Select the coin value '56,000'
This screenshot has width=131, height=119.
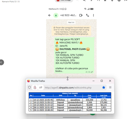pyautogui.click(x=89, y=110)
